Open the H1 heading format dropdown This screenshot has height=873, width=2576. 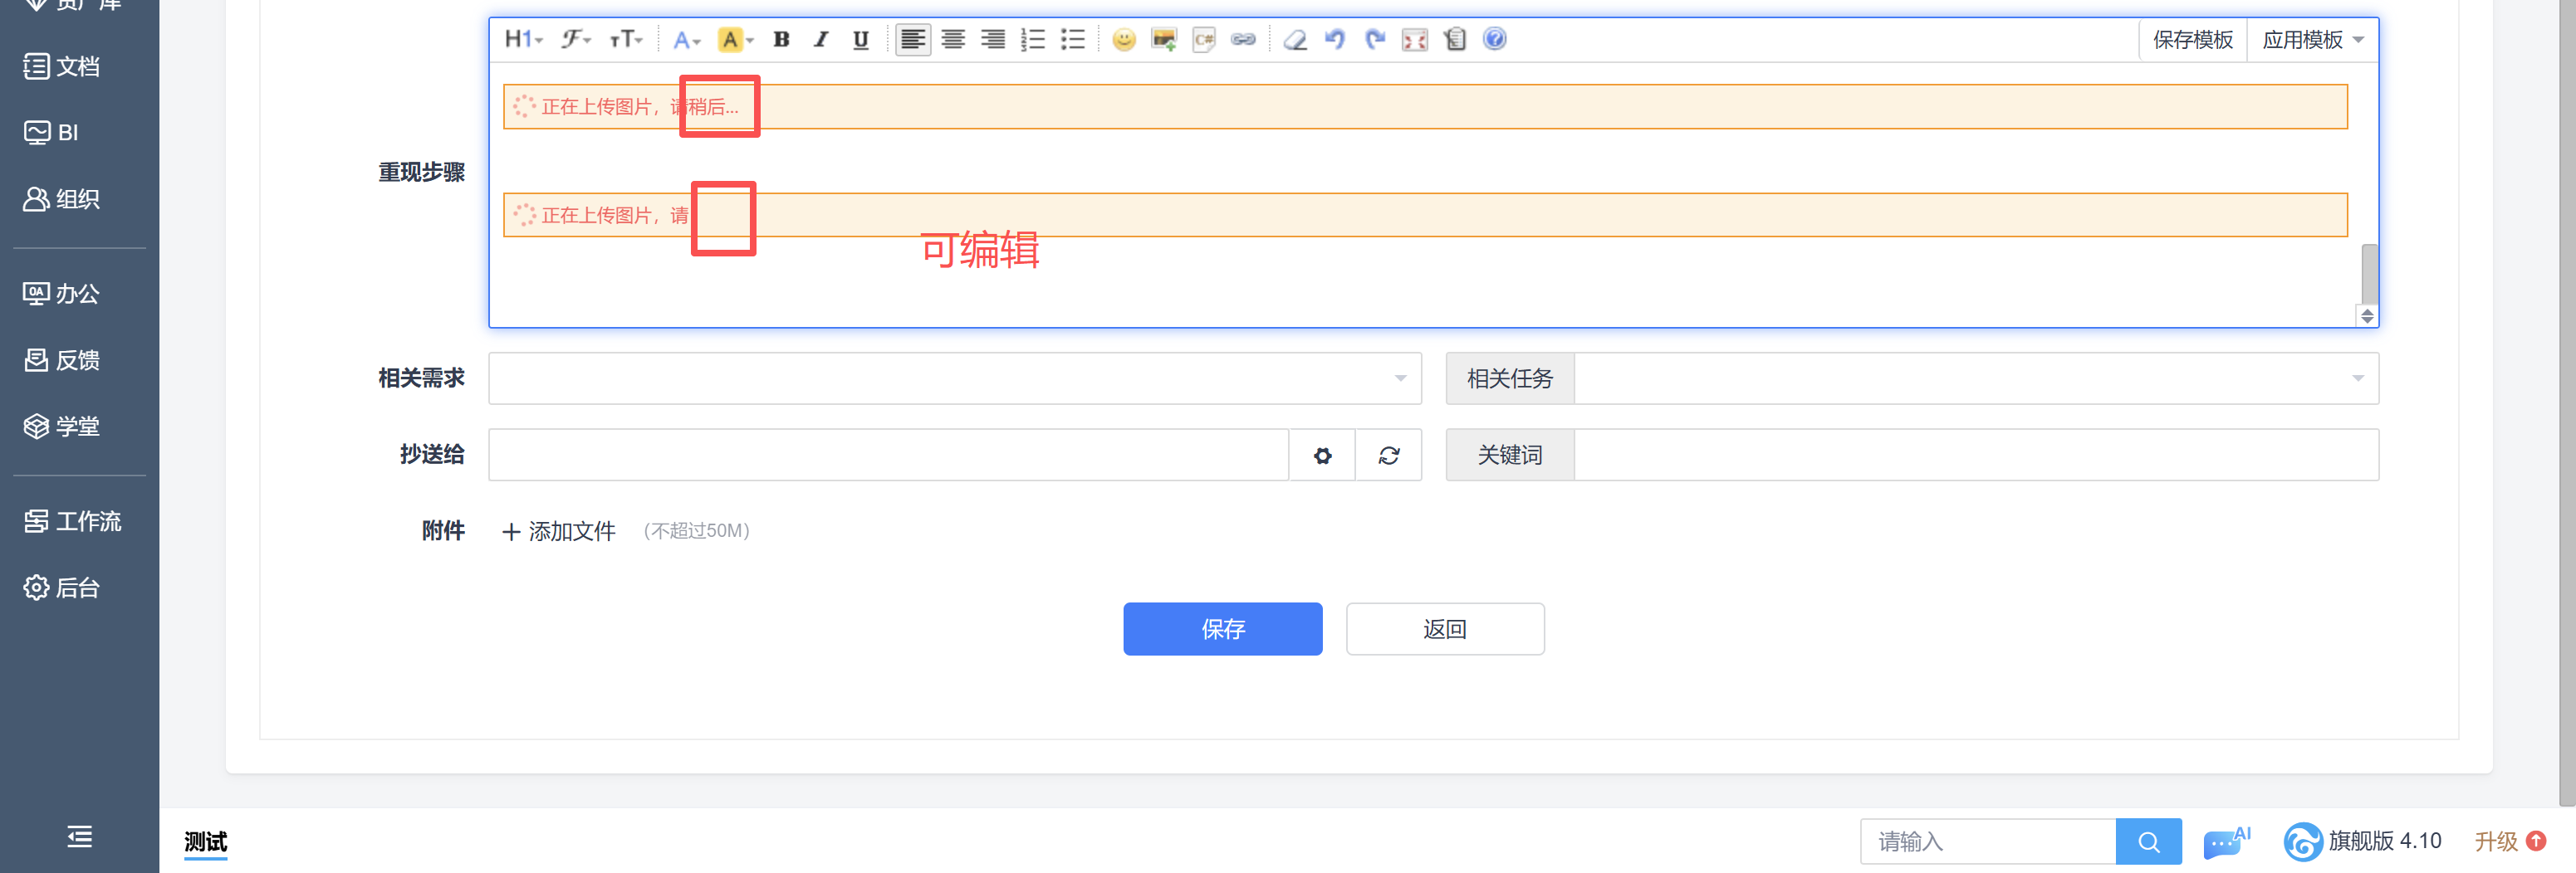click(523, 39)
